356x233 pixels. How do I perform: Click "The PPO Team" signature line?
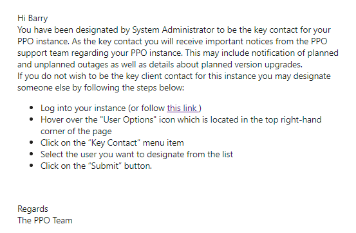[x=44, y=221]
